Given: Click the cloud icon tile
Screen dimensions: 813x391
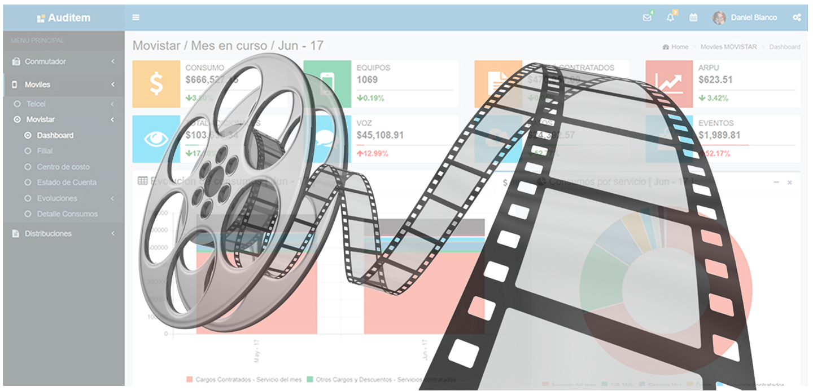Looking at the screenshot, I should pos(499,139).
